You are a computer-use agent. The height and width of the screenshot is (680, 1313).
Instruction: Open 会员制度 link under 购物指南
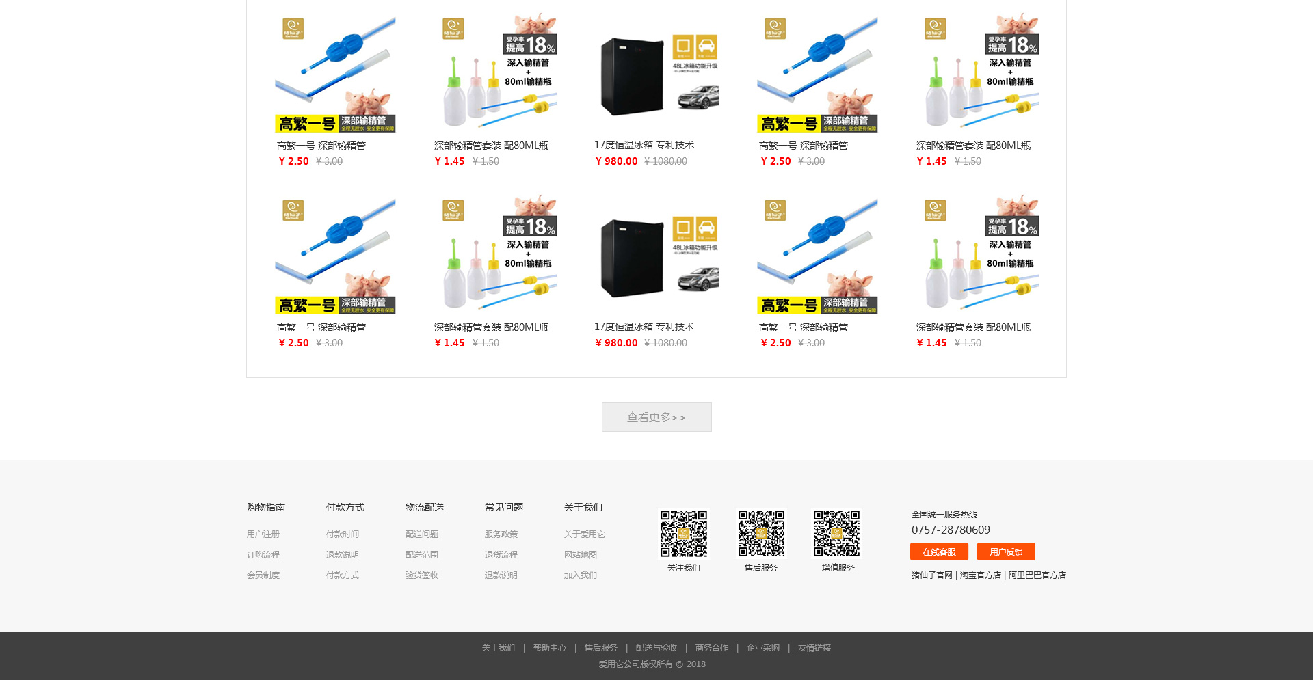click(x=263, y=575)
